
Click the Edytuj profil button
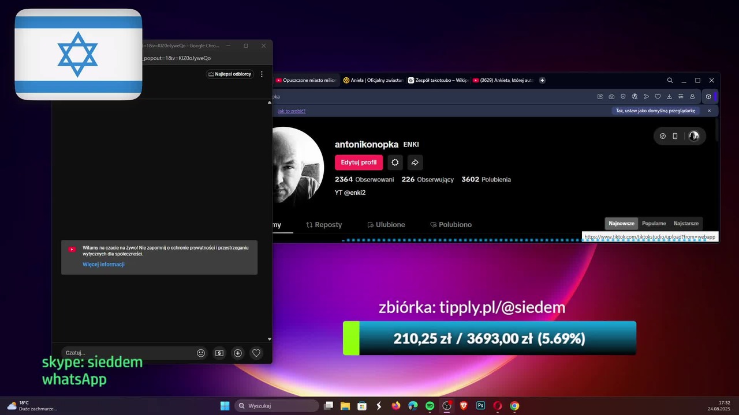(359, 163)
